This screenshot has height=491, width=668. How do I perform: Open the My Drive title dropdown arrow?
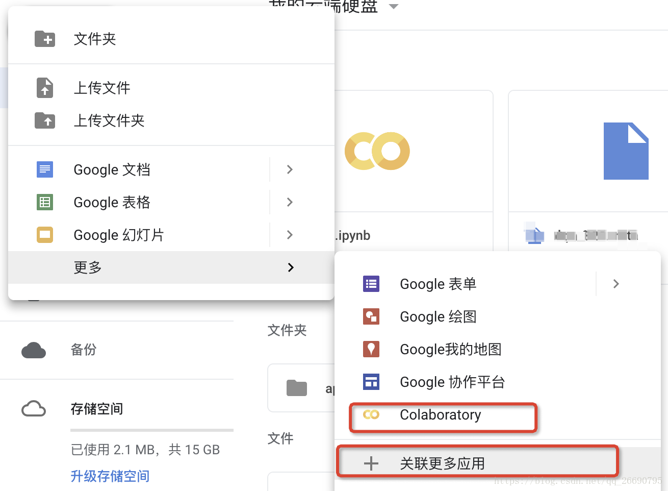pyautogui.click(x=393, y=7)
